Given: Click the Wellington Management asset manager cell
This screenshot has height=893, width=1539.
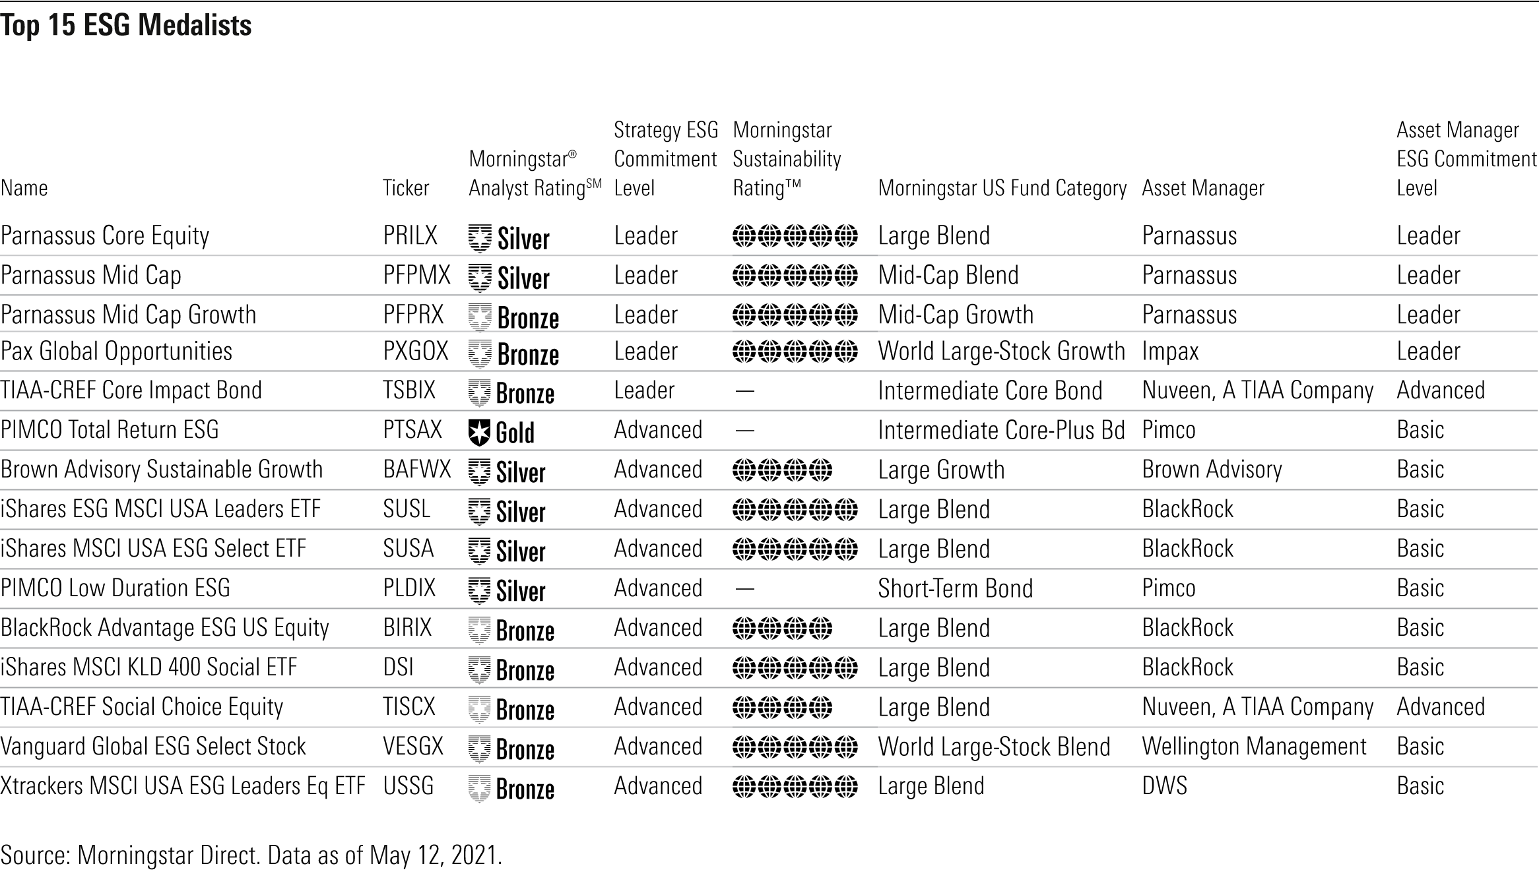Looking at the screenshot, I should [1254, 747].
